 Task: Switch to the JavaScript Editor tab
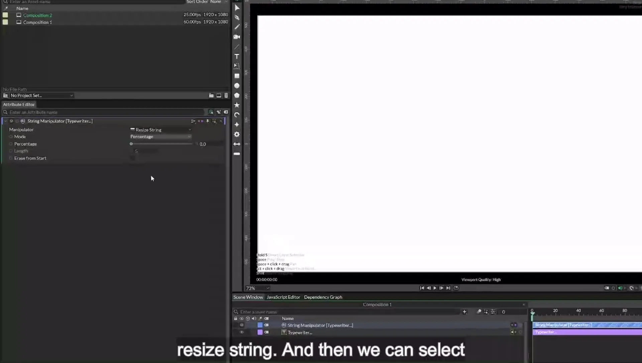(x=283, y=297)
